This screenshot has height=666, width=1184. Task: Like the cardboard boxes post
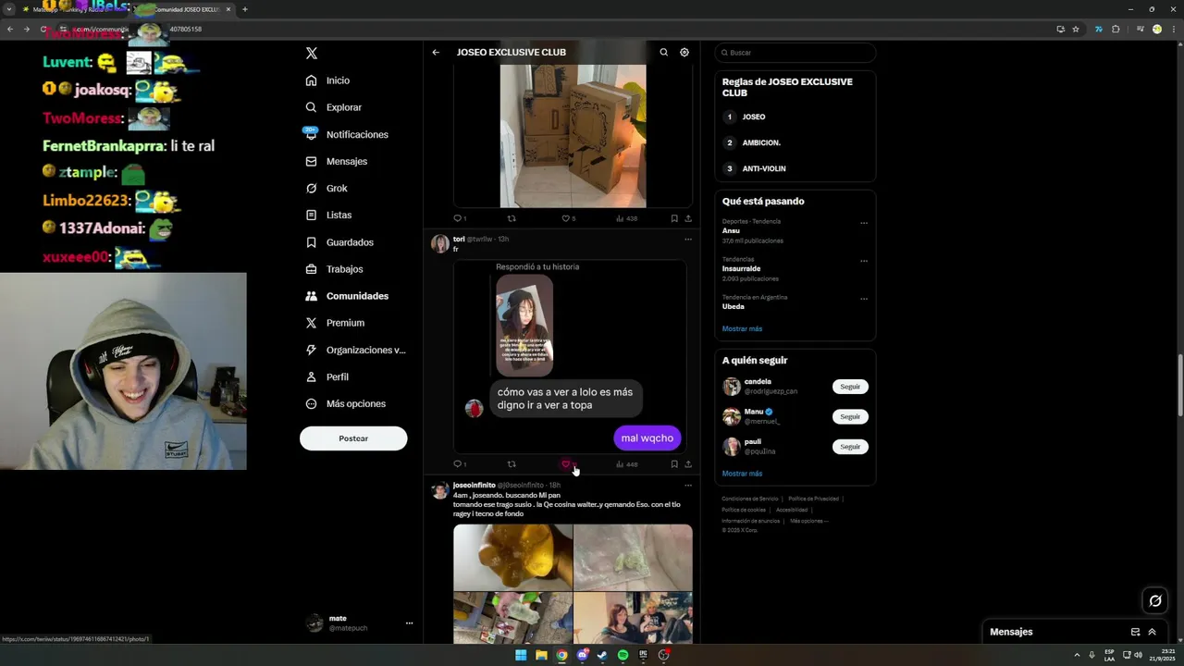coord(568,218)
